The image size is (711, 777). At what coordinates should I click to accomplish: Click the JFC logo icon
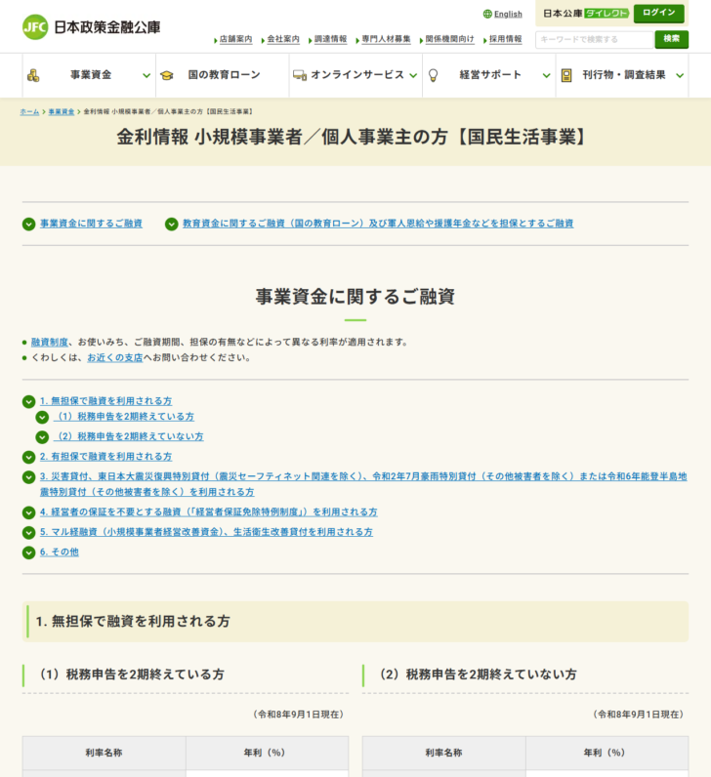click(x=35, y=26)
